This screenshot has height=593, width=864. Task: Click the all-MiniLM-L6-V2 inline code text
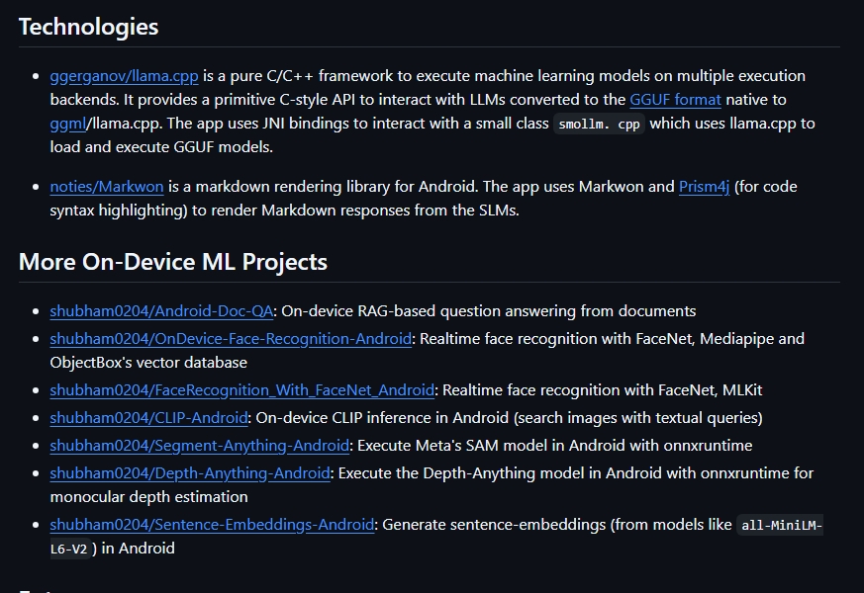pyautogui.click(x=780, y=526)
